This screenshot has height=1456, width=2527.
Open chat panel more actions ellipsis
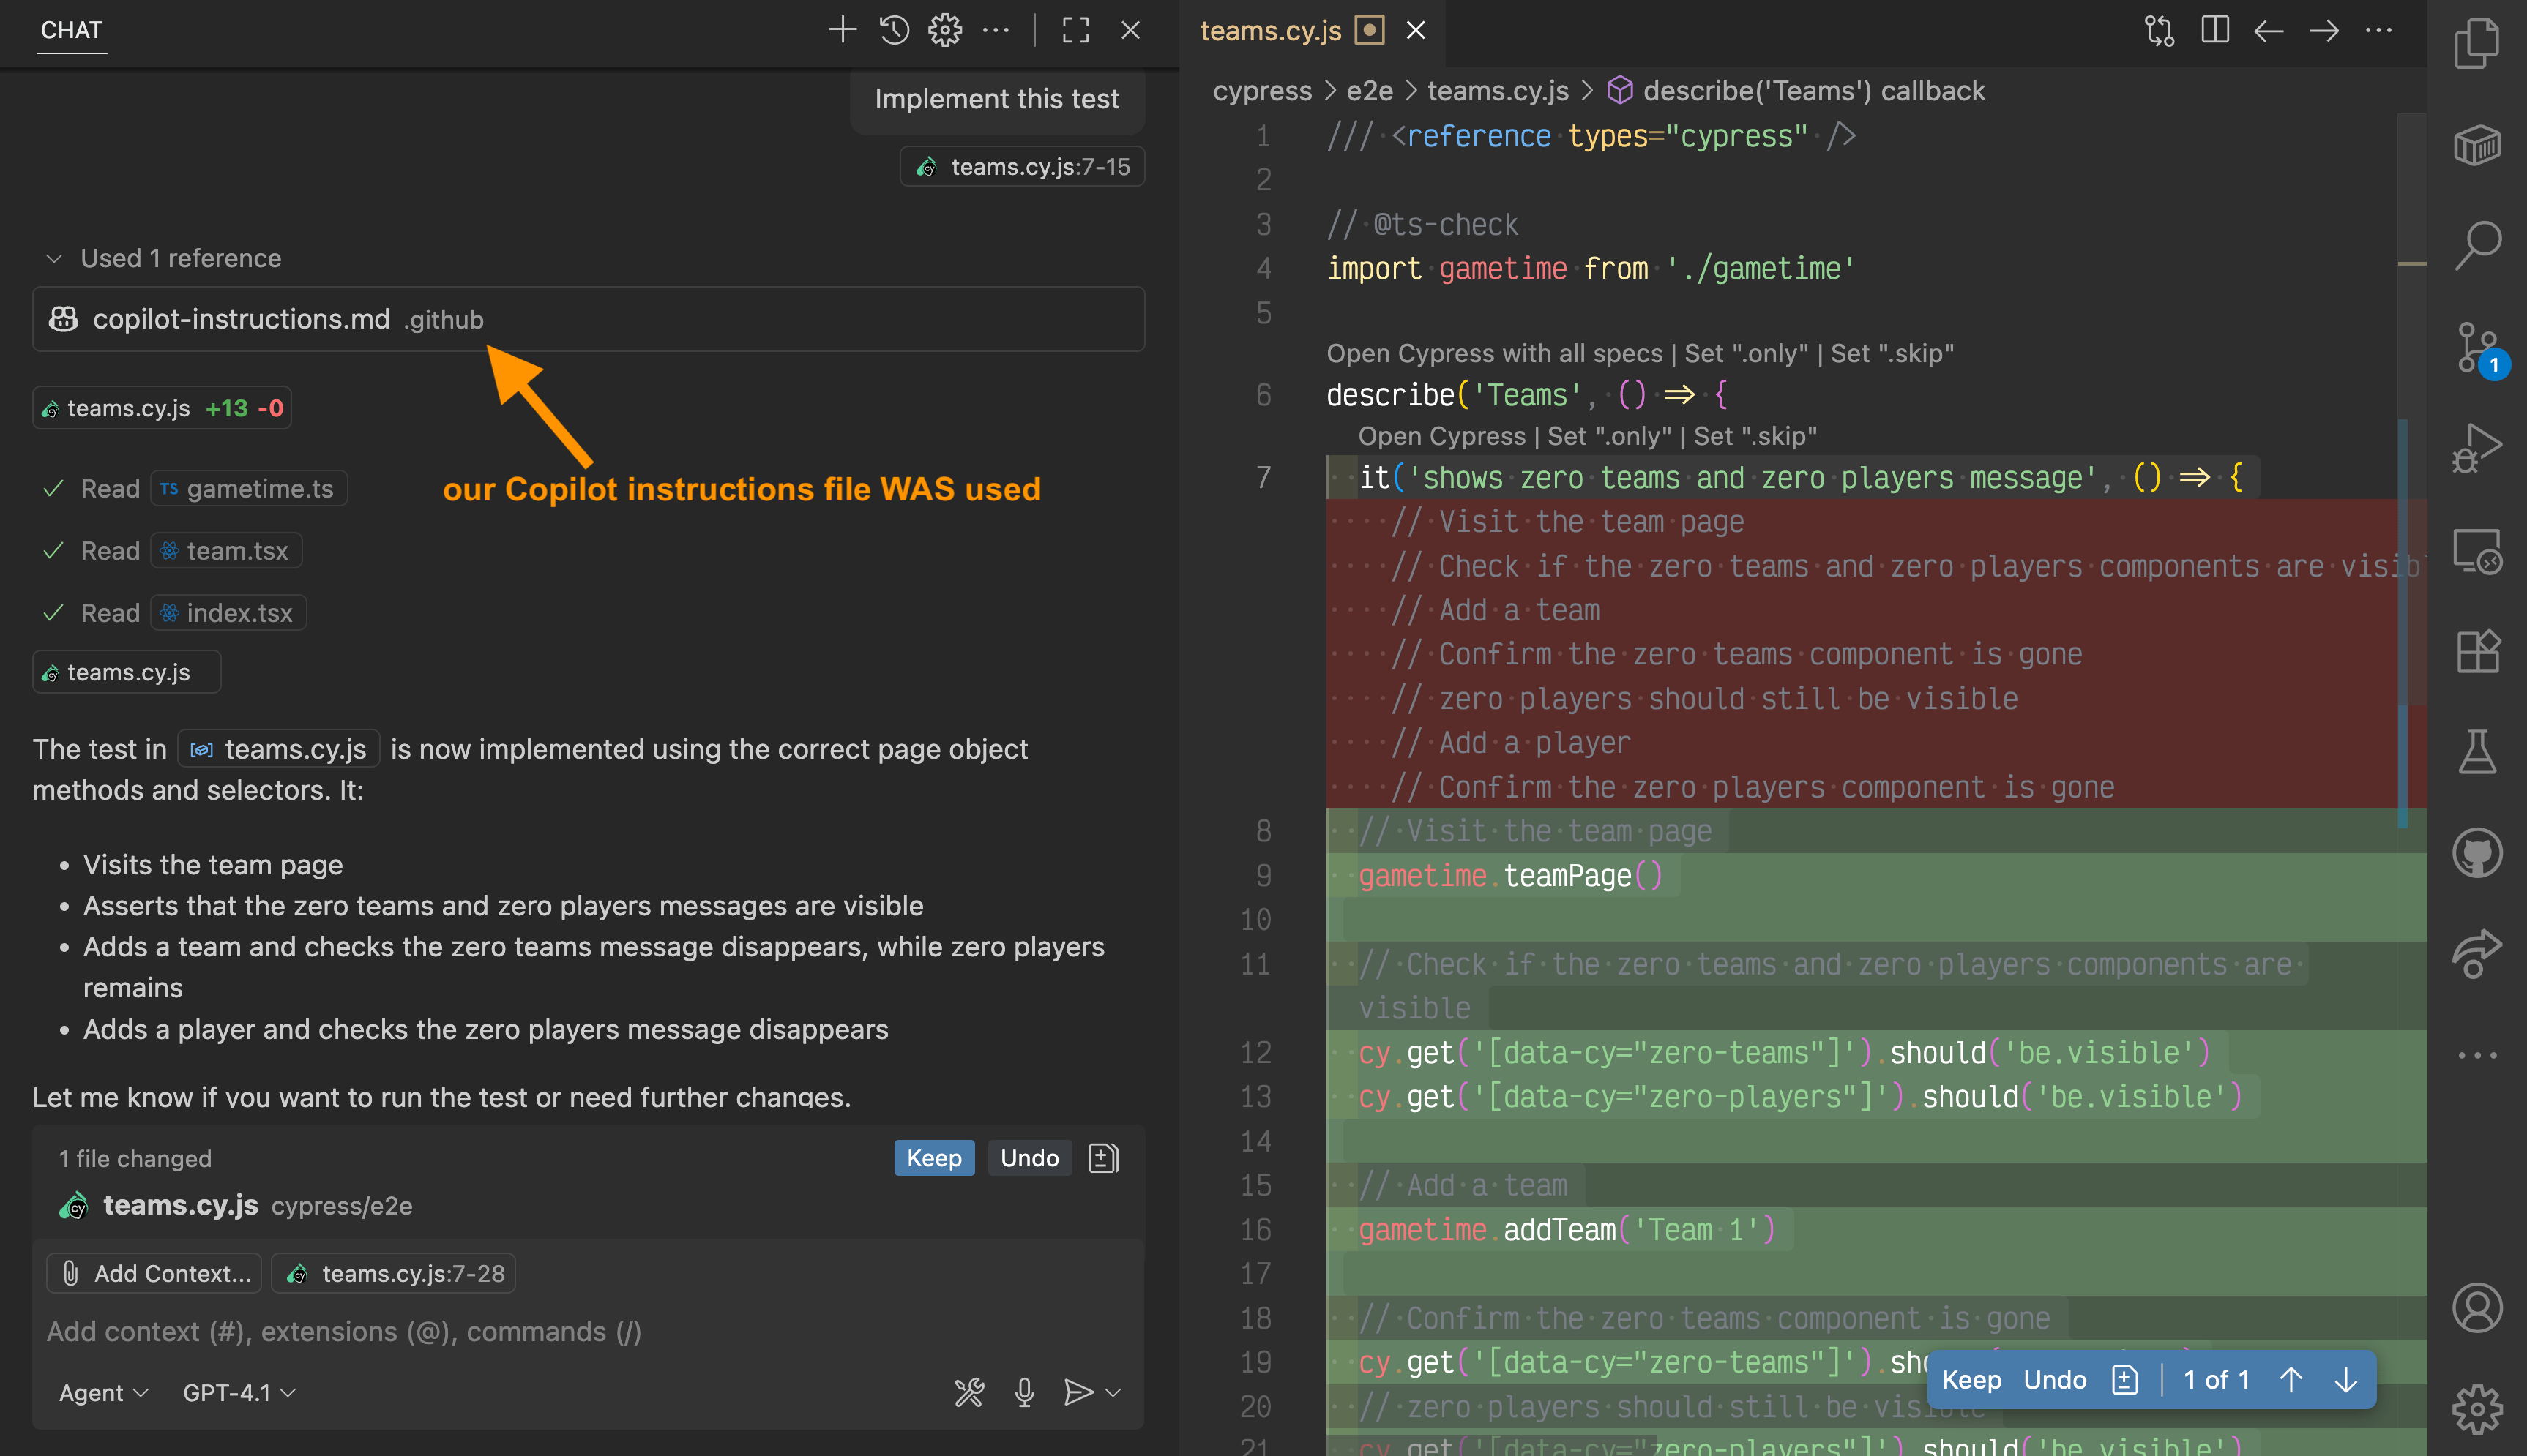pos(996,30)
